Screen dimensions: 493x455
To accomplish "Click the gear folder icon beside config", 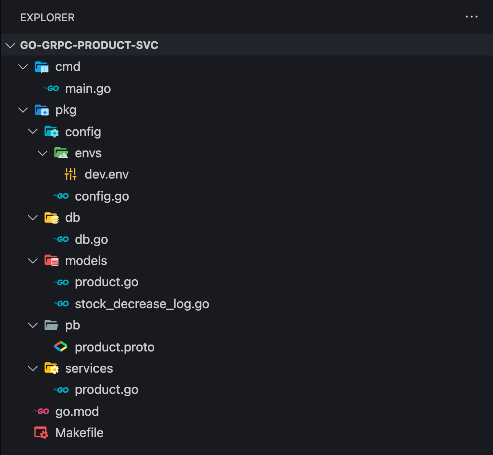I will point(51,131).
